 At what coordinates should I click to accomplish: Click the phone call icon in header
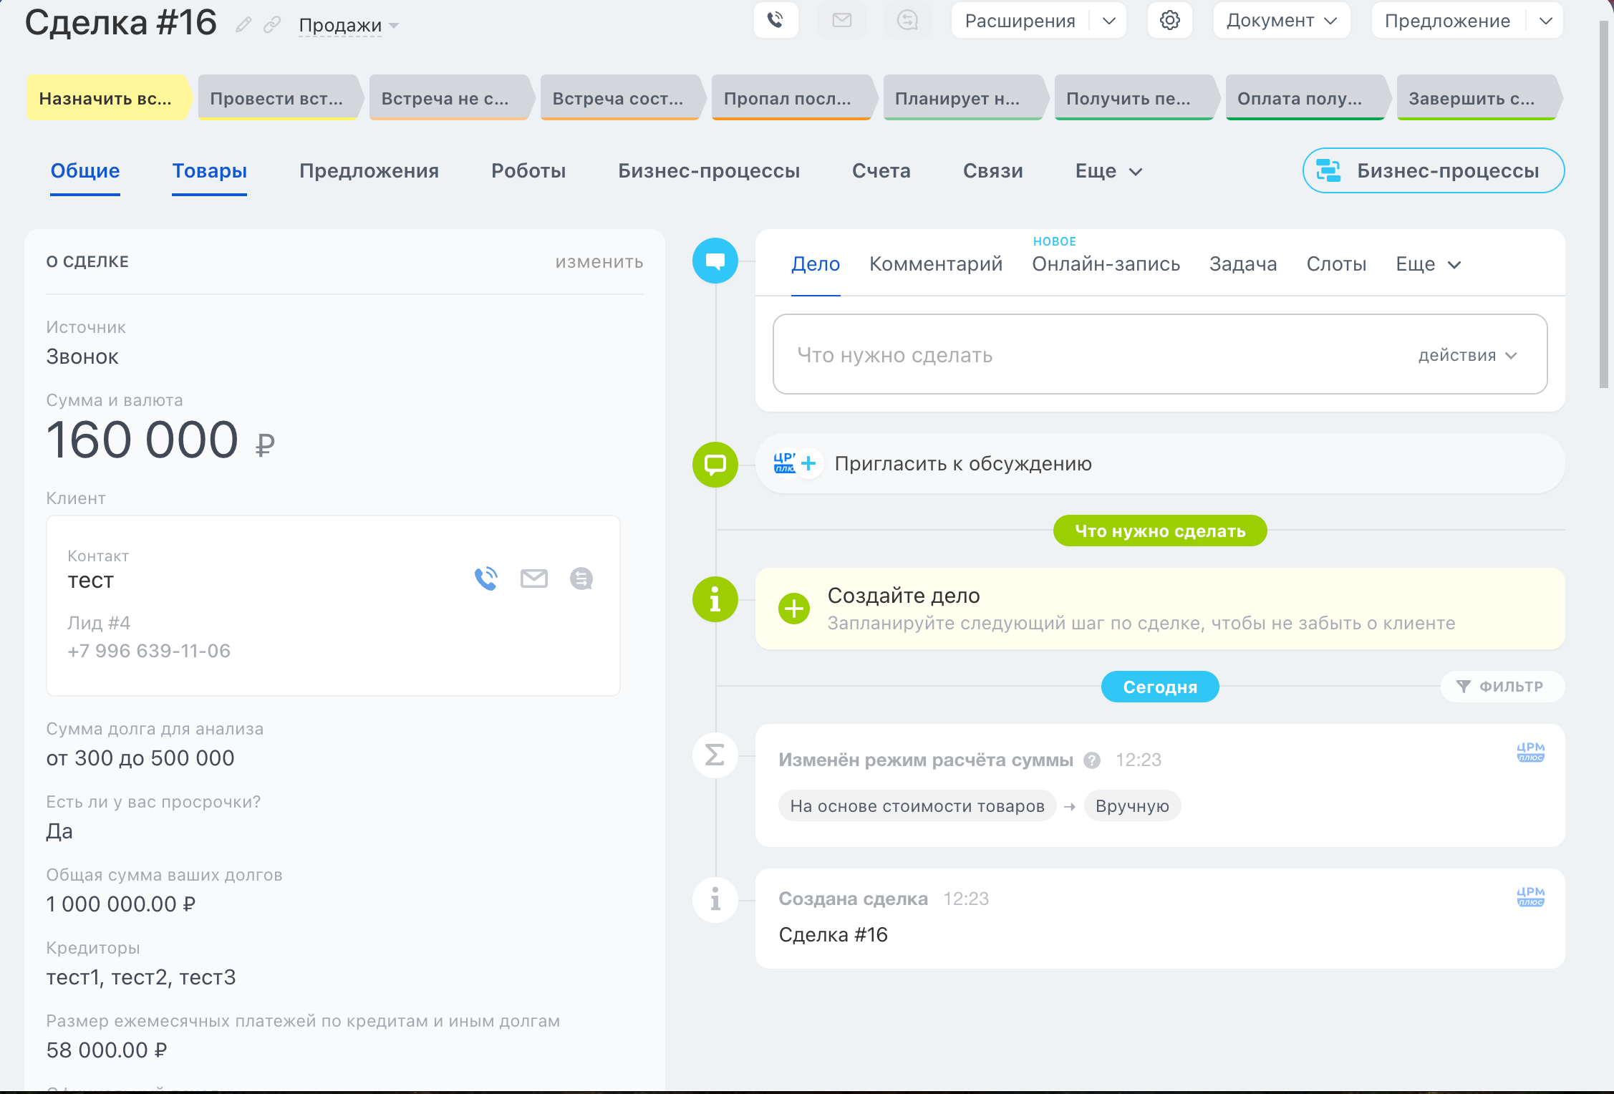click(x=775, y=20)
